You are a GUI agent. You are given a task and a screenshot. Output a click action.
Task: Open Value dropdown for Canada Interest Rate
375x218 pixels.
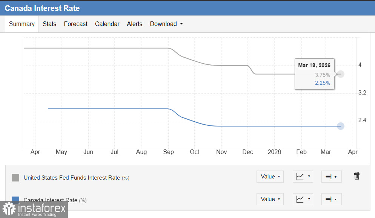click(270, 199)
